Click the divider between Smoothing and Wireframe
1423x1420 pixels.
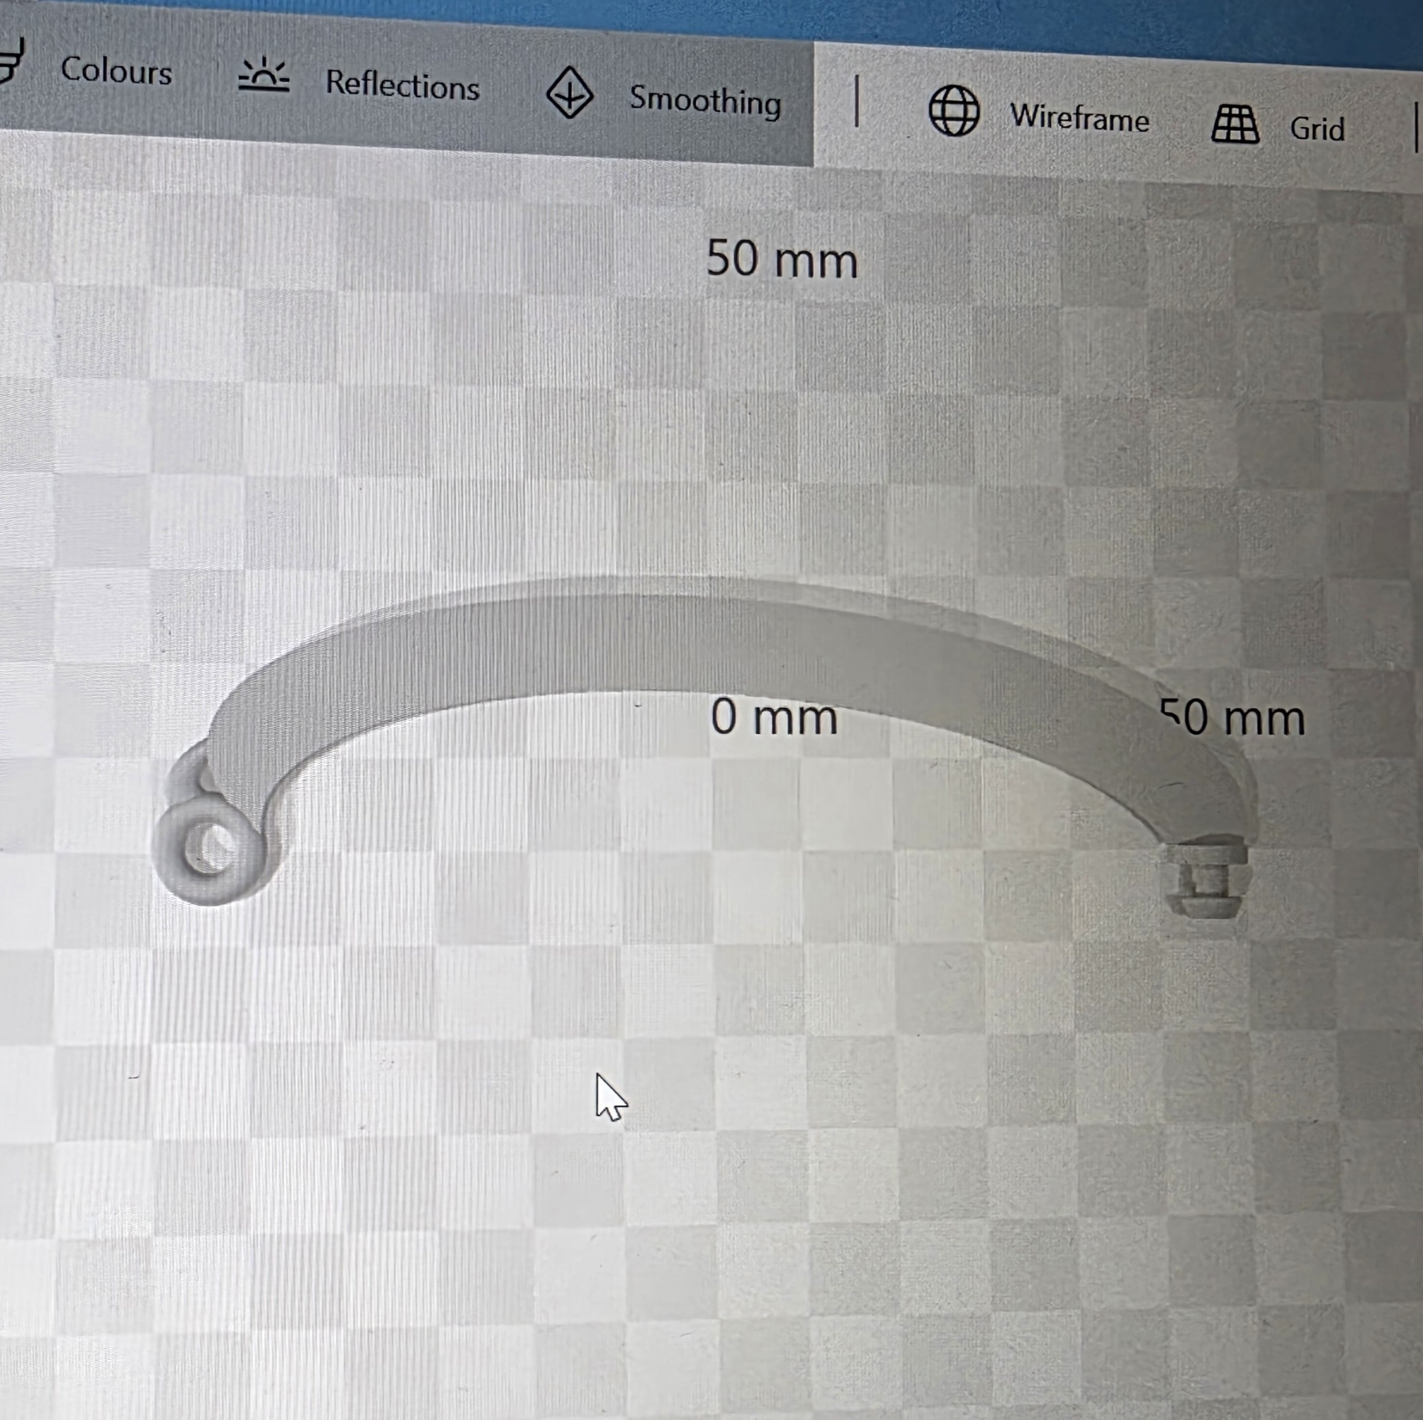pyautogui.click(x=857, y=101)
